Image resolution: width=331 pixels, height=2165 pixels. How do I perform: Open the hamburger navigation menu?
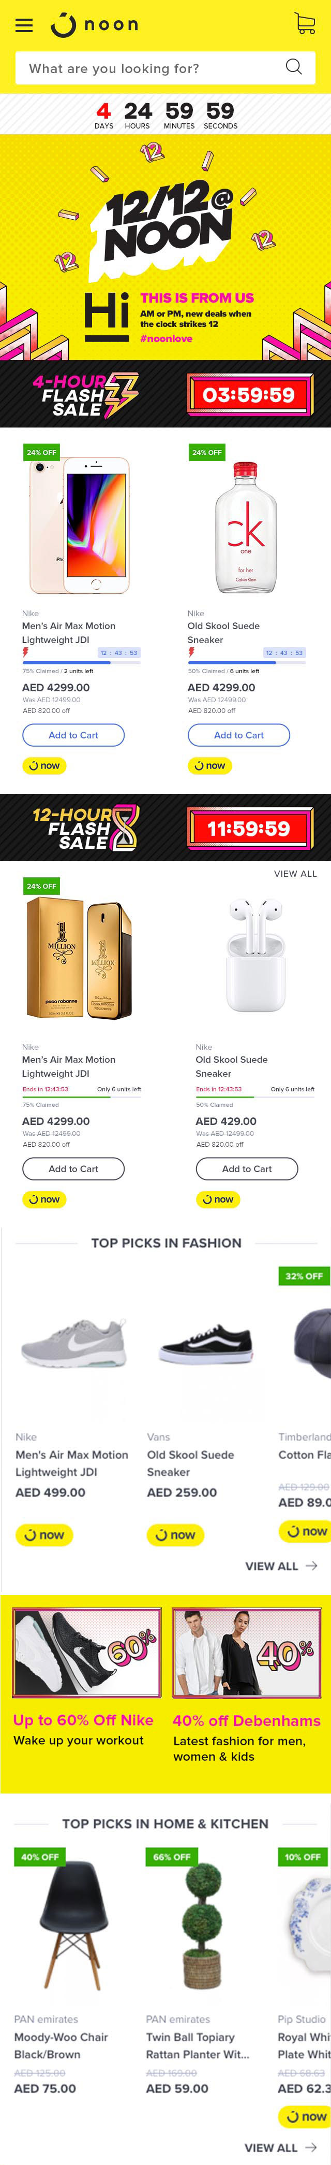pos(24,25)
